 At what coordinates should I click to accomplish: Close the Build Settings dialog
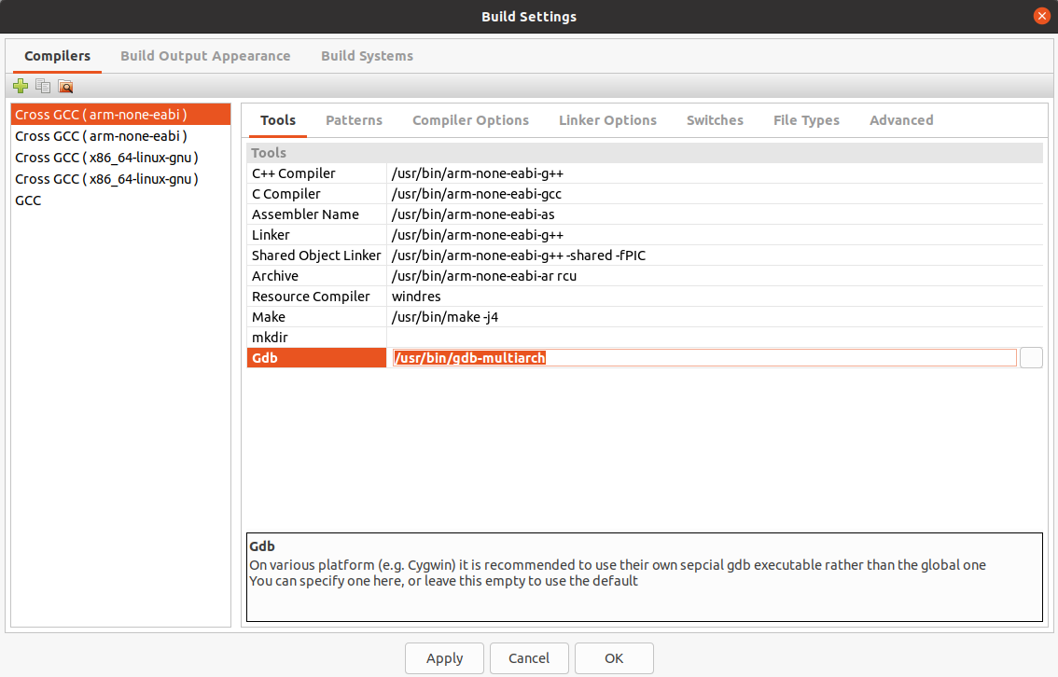click(x=1042, y=16)
